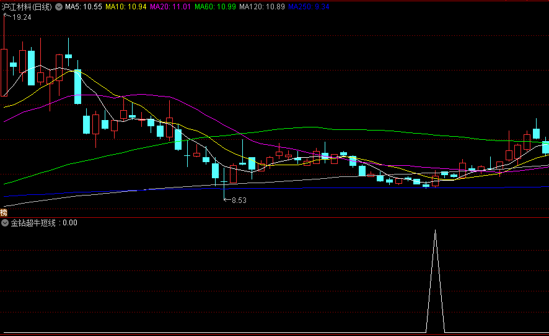Click the 榜 badge at chart bottom-left
This screenshot has height=336, width=549.
[x=4, y=213]
